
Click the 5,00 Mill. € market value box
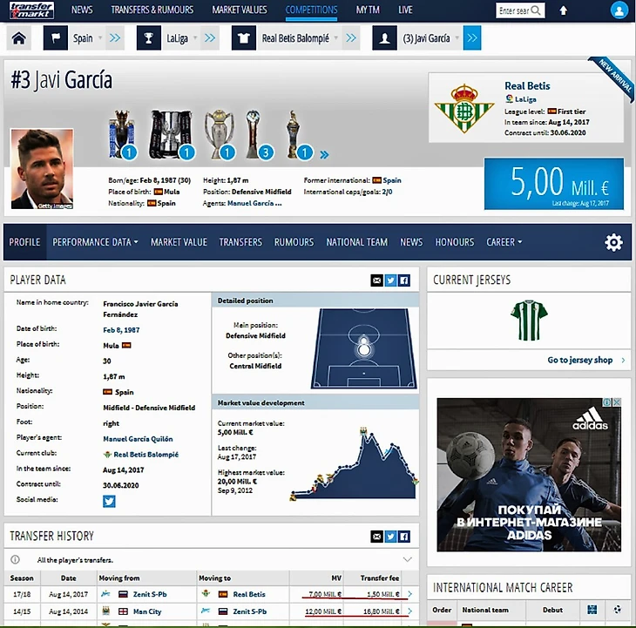(553, 184)
